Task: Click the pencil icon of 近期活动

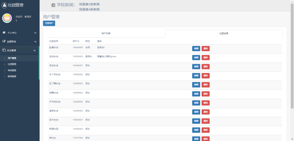Action: tap(4, 41)
